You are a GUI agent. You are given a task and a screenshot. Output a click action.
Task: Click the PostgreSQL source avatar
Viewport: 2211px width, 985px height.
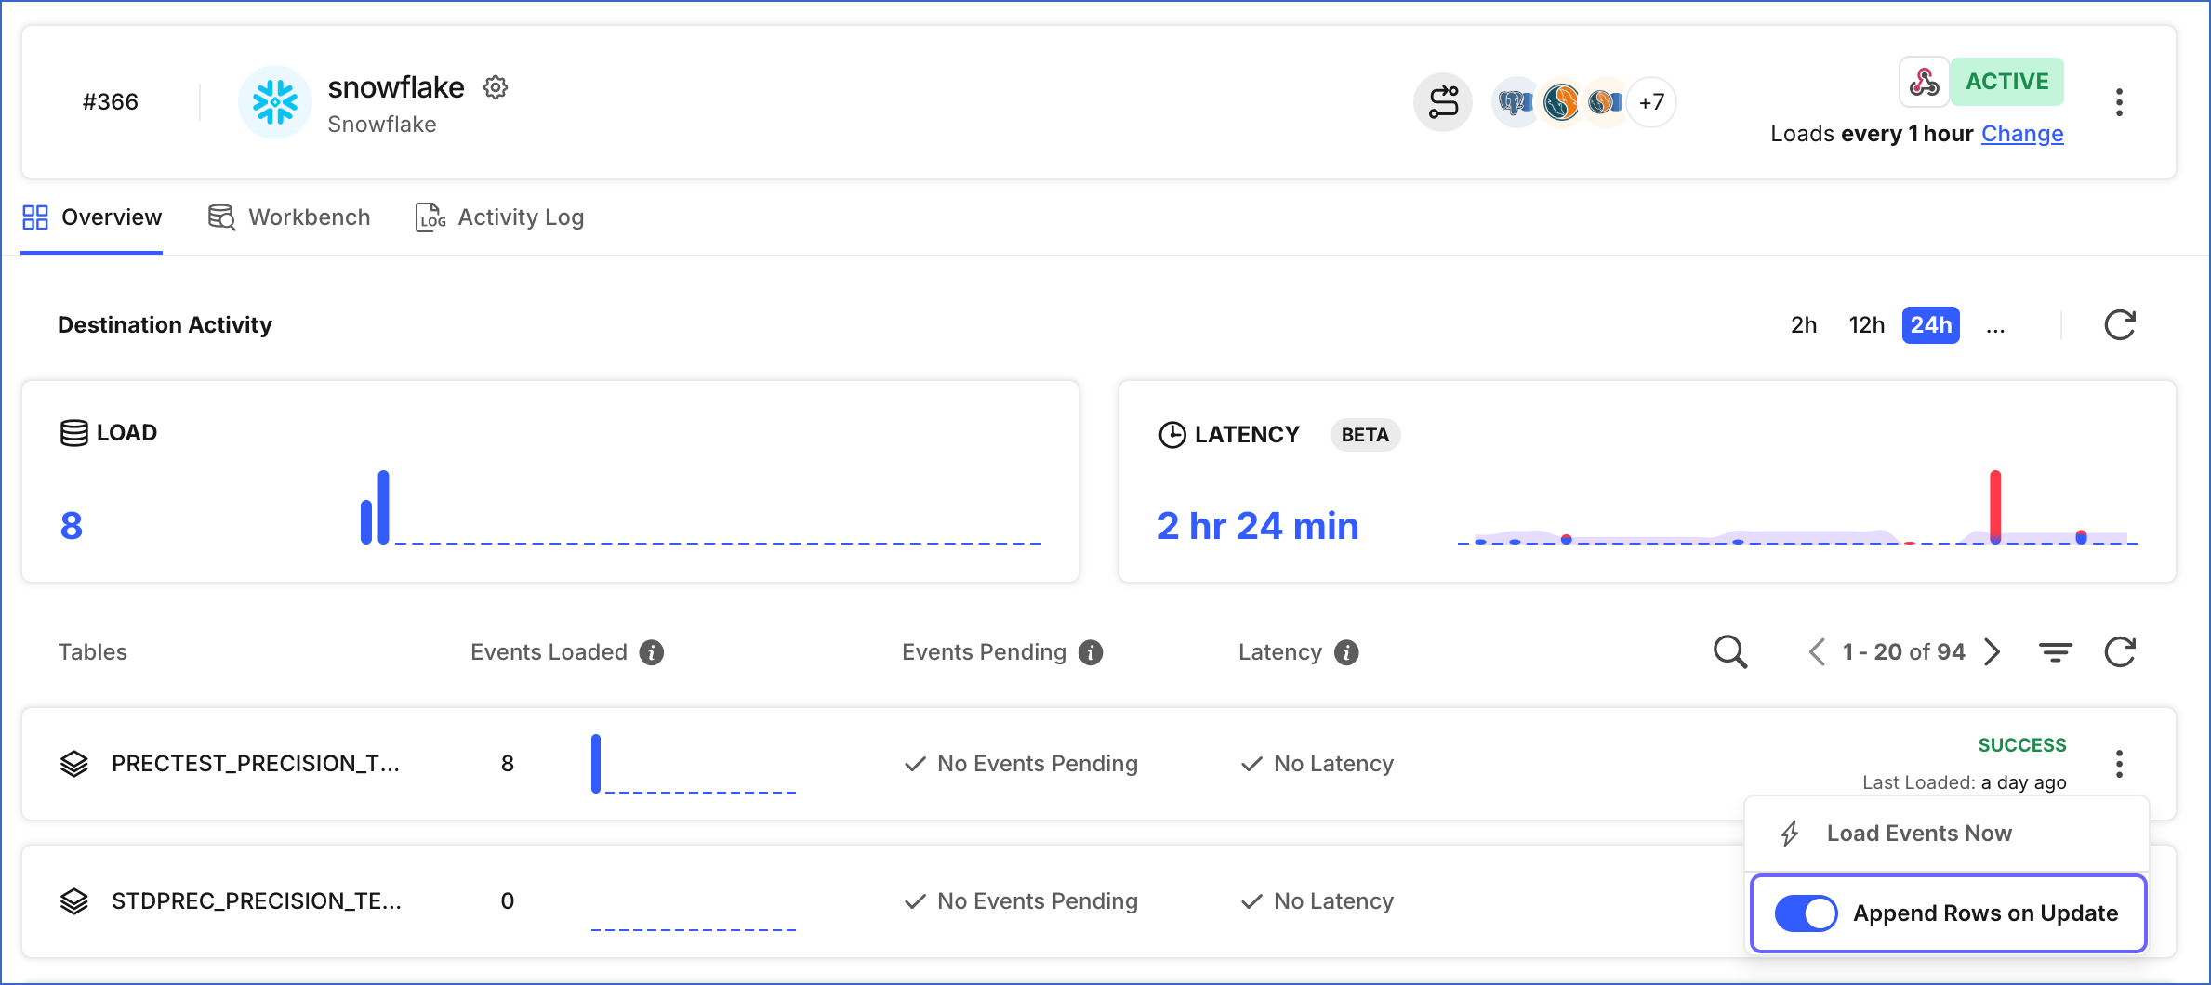tap(1516, 102)
